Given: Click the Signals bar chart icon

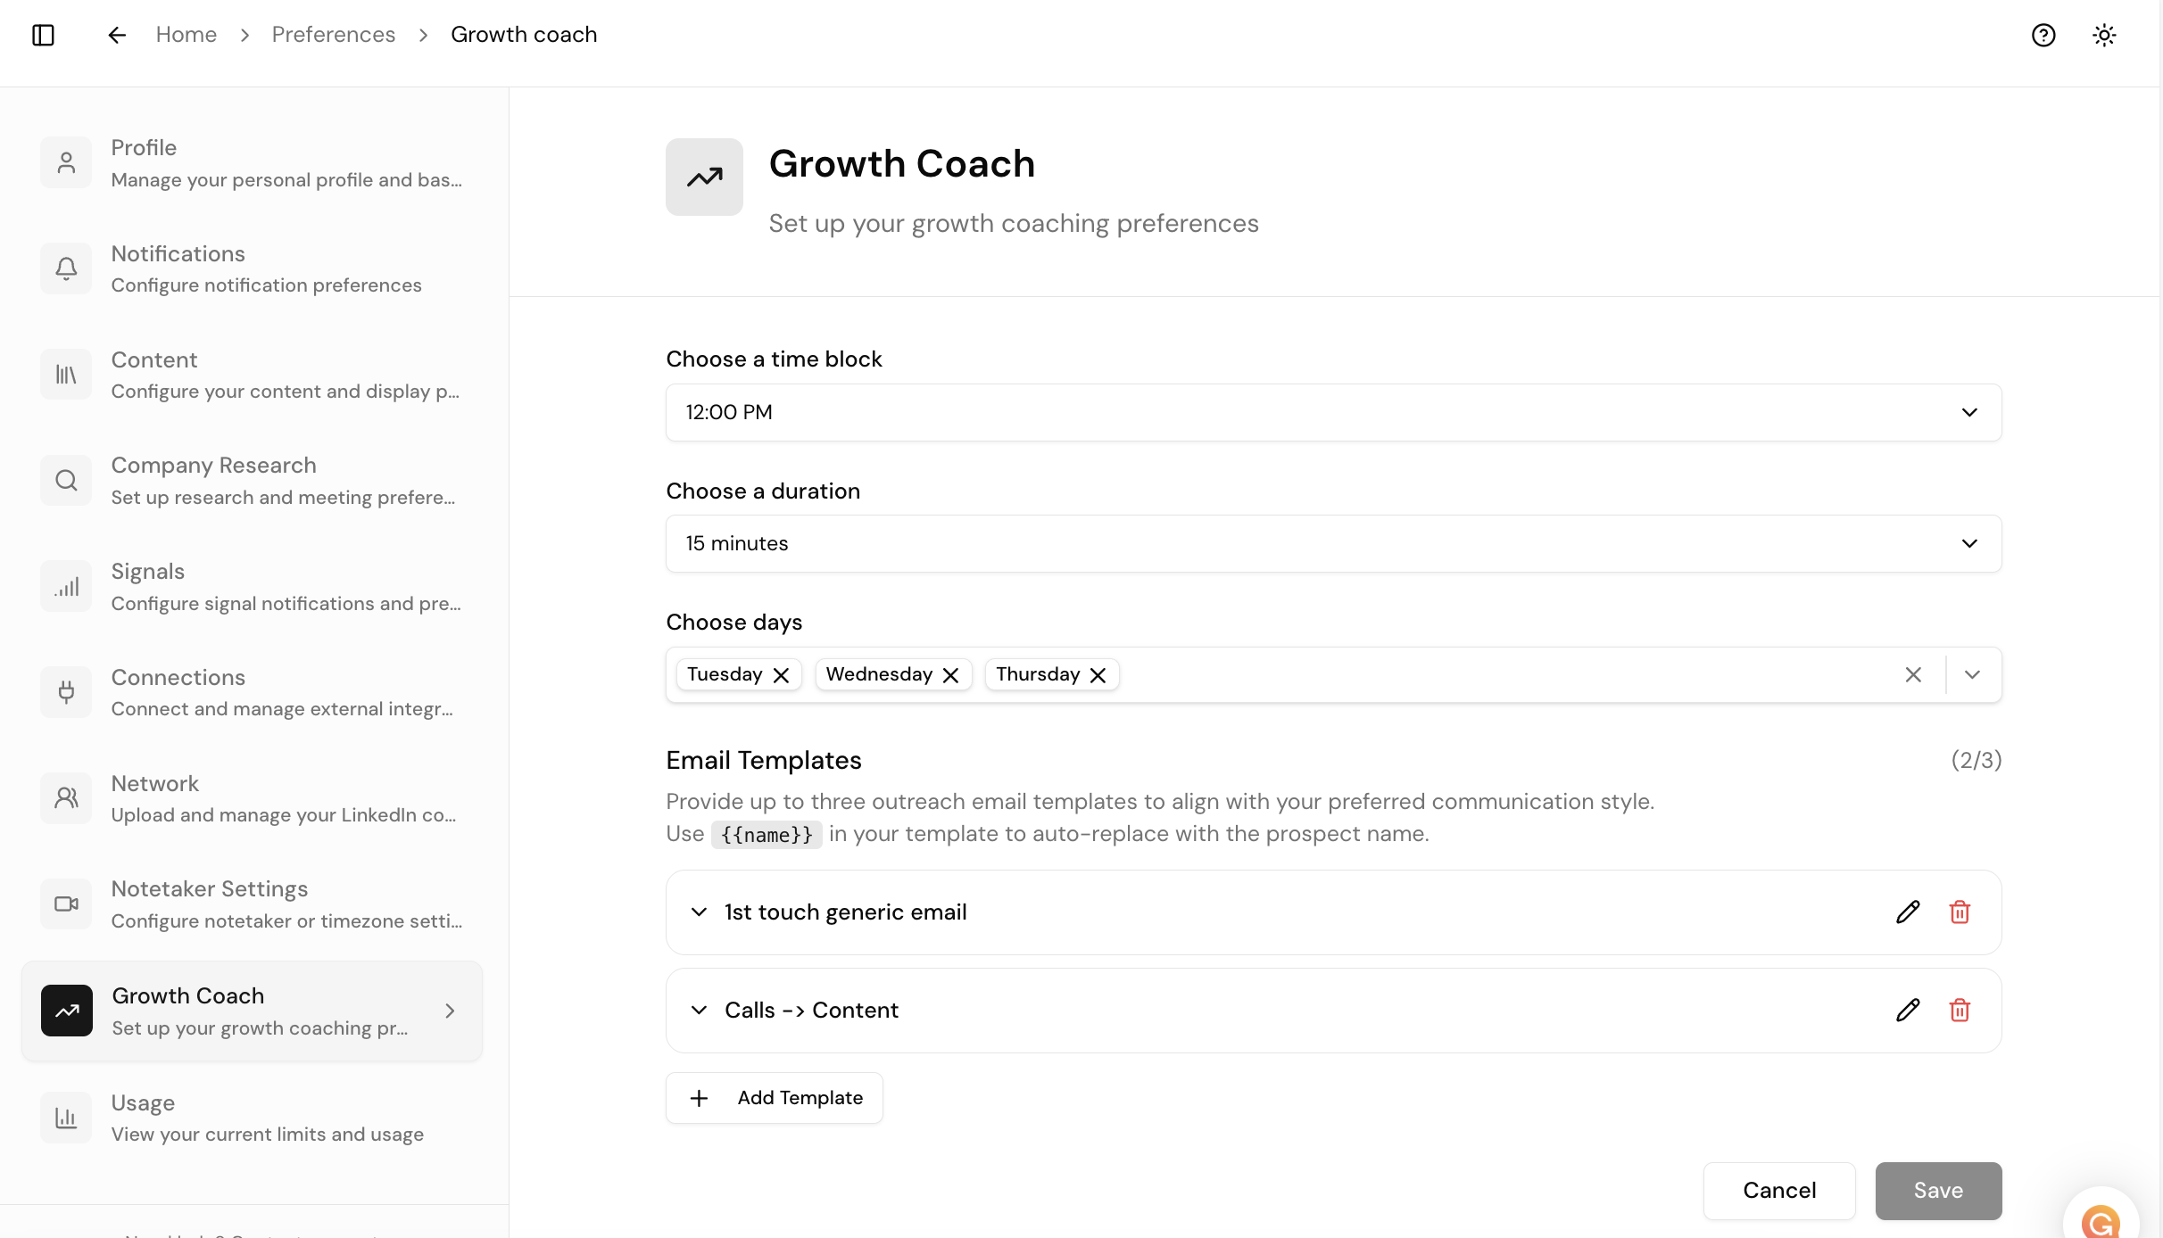Looking at the screenshot, I should 65,586.
